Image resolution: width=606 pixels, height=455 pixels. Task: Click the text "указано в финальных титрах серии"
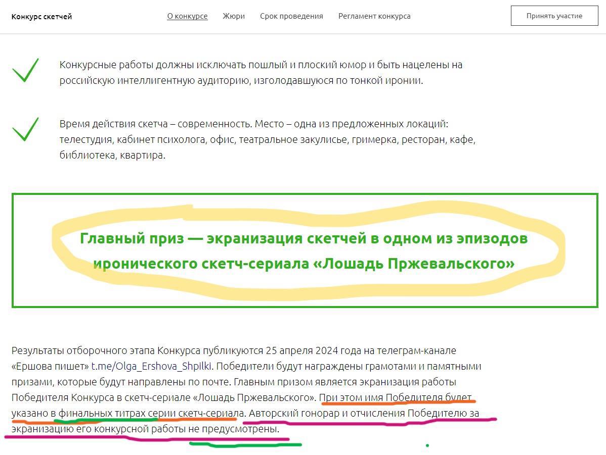pyautogui.click(x=94, y=413)
